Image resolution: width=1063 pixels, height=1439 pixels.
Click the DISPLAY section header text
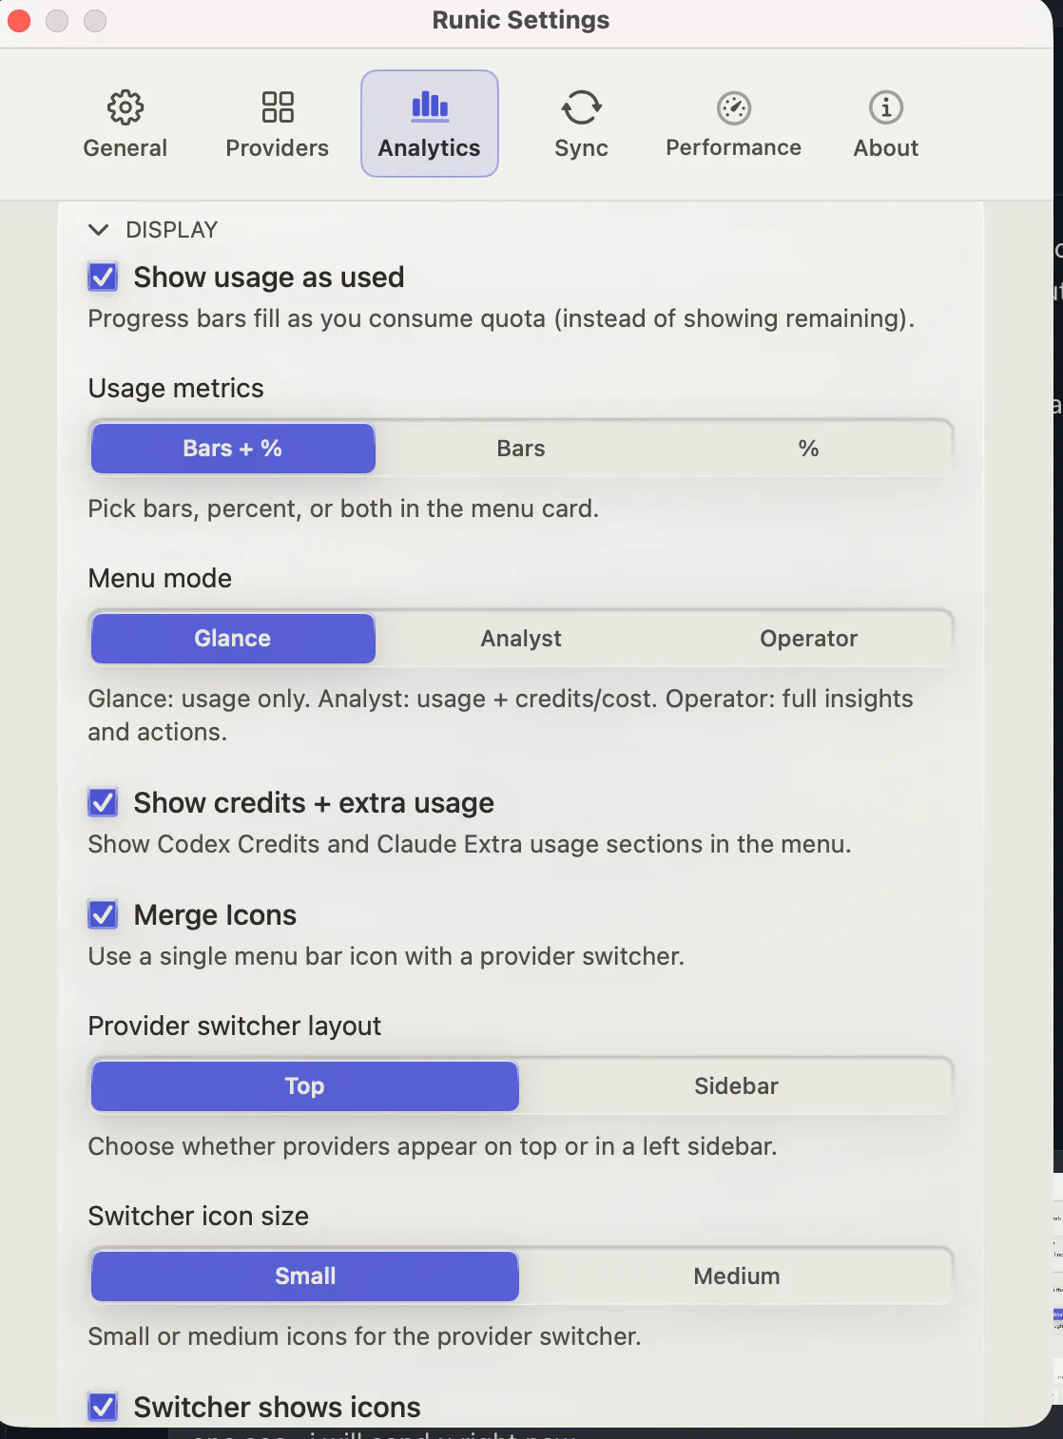172,230
